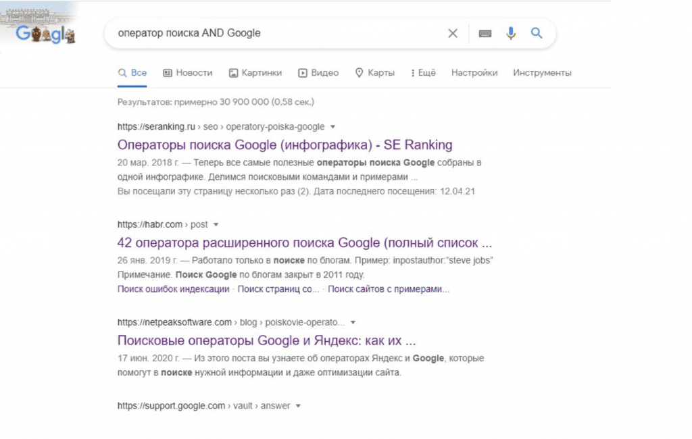Image resolution: width=692 pixels, height=439 pixels.
Task: Expand seranking.ru result options arrow
Action: (333, 127)
